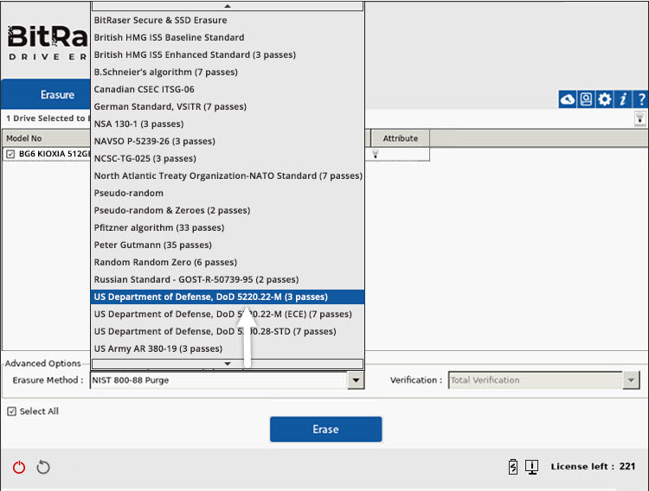Select Random Random Zero (6 passes)

point(228,263)
